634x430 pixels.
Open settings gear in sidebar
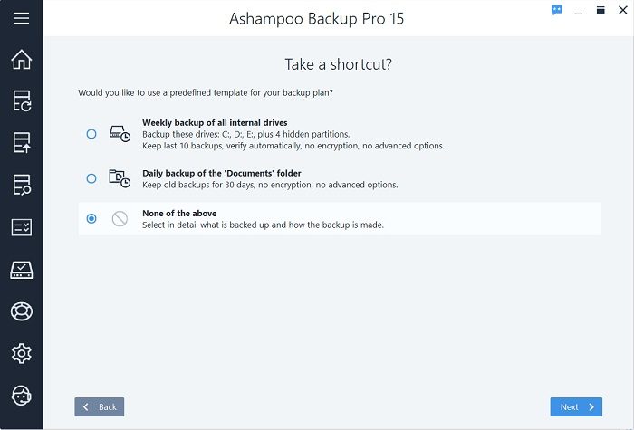tap(21, 354)
